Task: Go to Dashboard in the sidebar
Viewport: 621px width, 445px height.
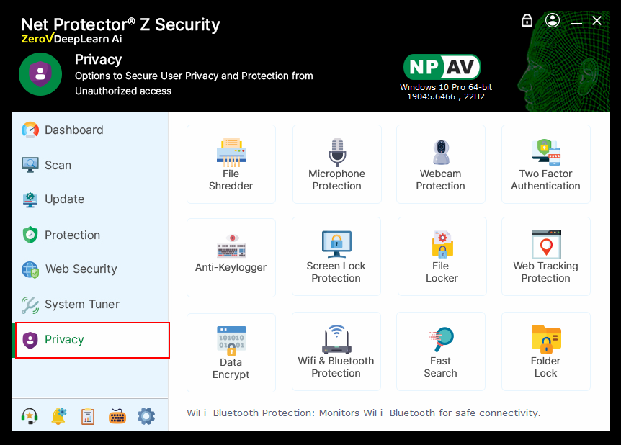Action: 73,130
